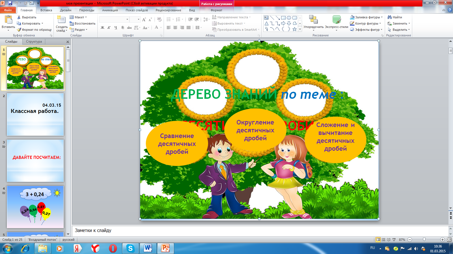
Task: Select slide 2 thumbnail 'Классная работа'
Action: tap(35, 114)
